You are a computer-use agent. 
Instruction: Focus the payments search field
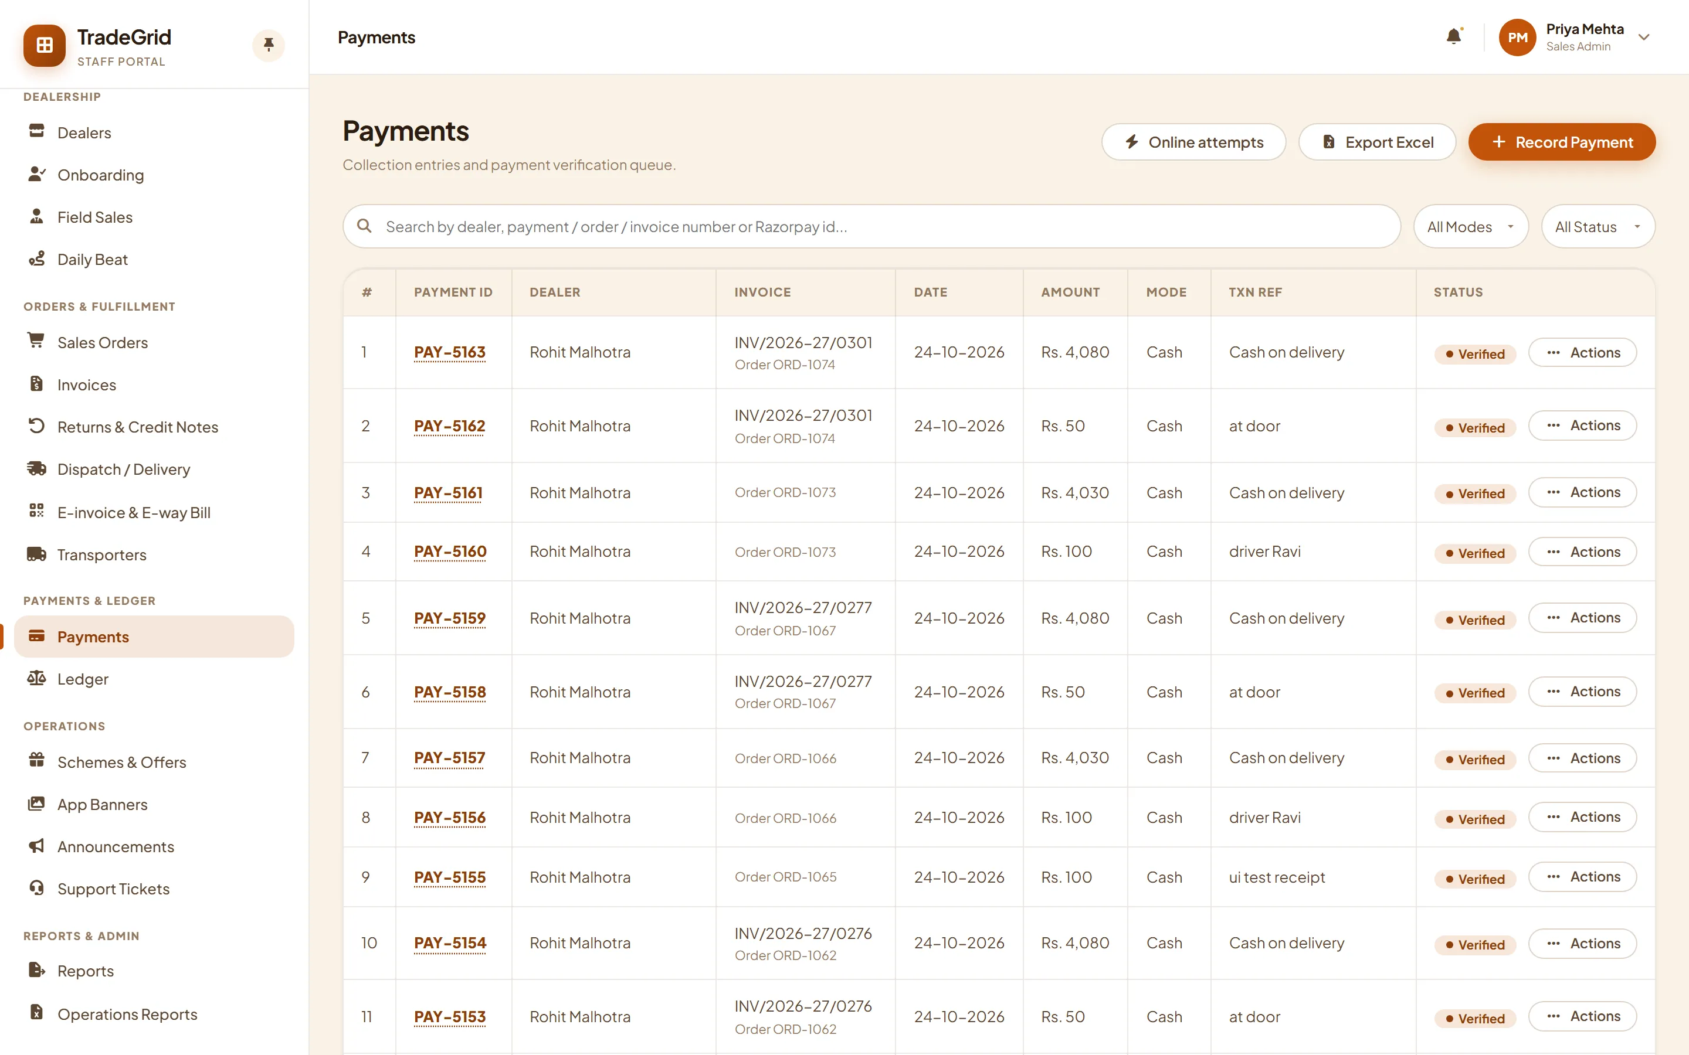[x=871, y=227]
